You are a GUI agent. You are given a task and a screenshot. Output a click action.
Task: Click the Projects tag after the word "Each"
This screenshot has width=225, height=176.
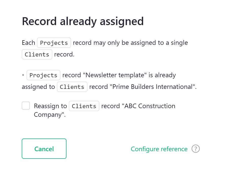(54, 43)
